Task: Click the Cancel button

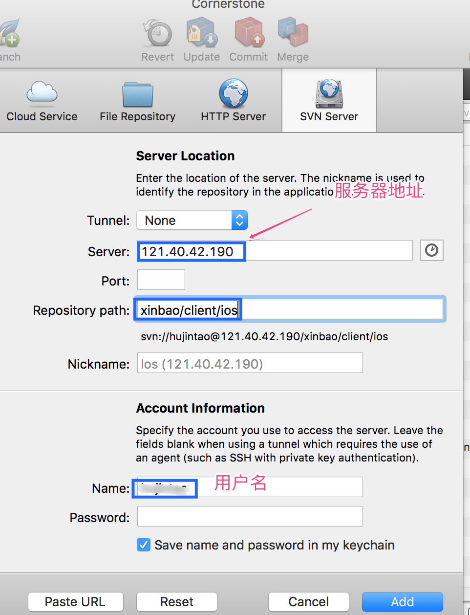Action: click(x=309, y=602)
